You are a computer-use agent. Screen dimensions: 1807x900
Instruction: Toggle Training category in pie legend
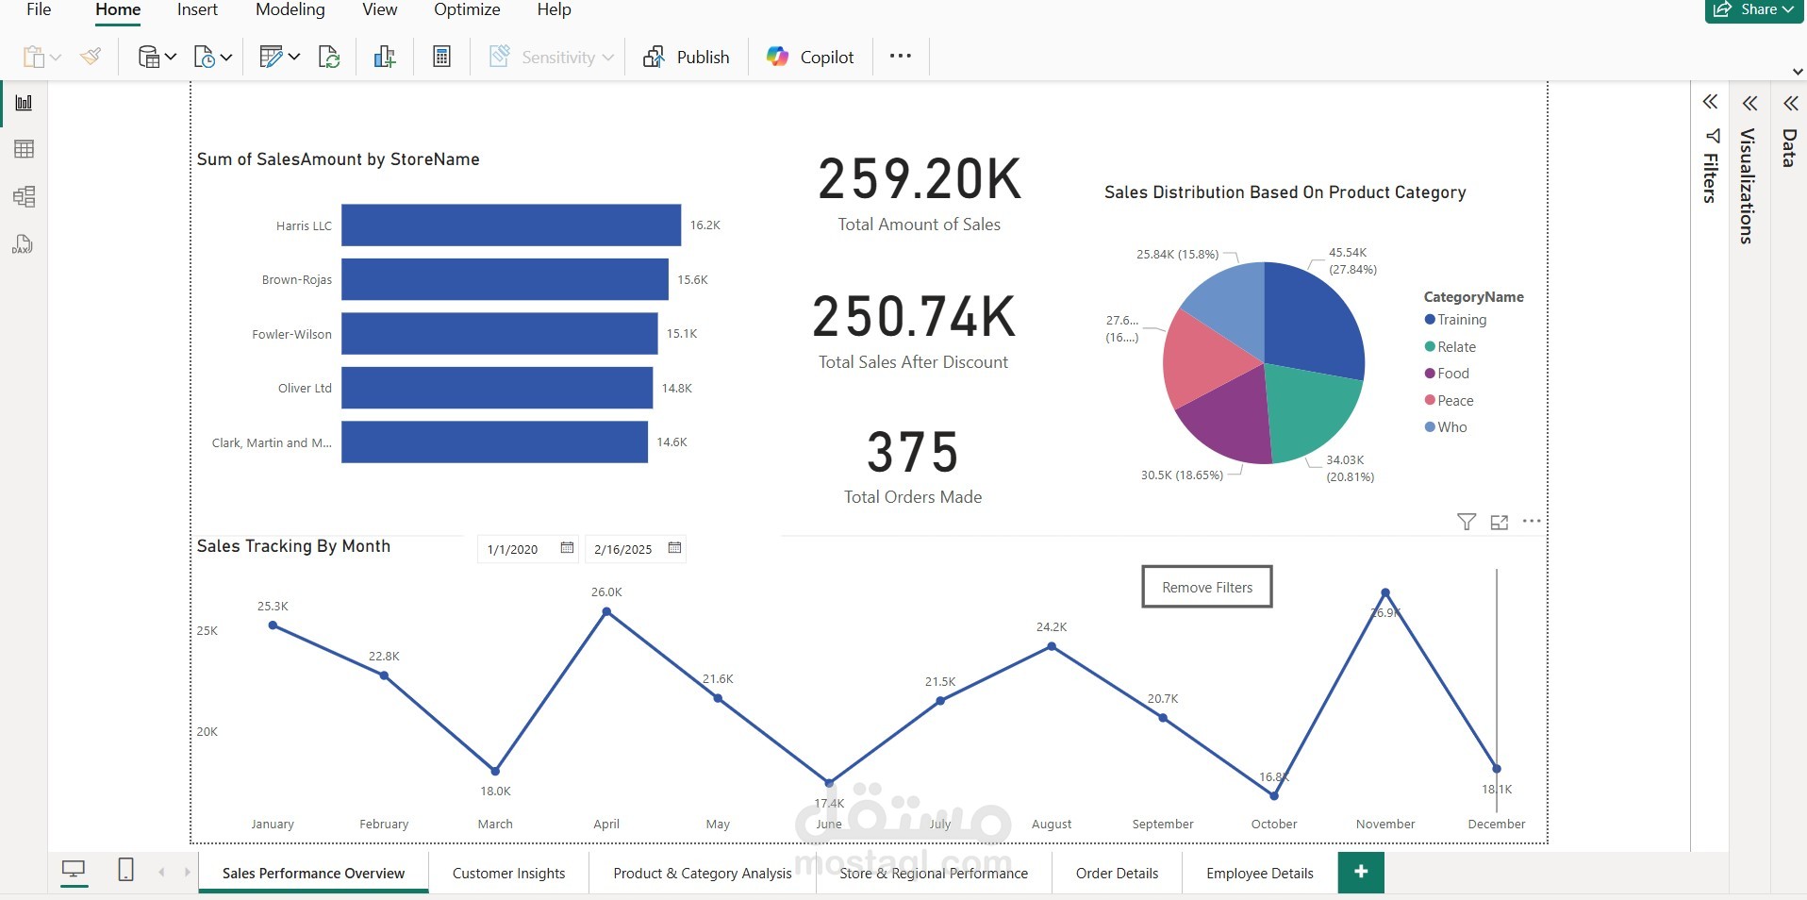coord(1455,320)
